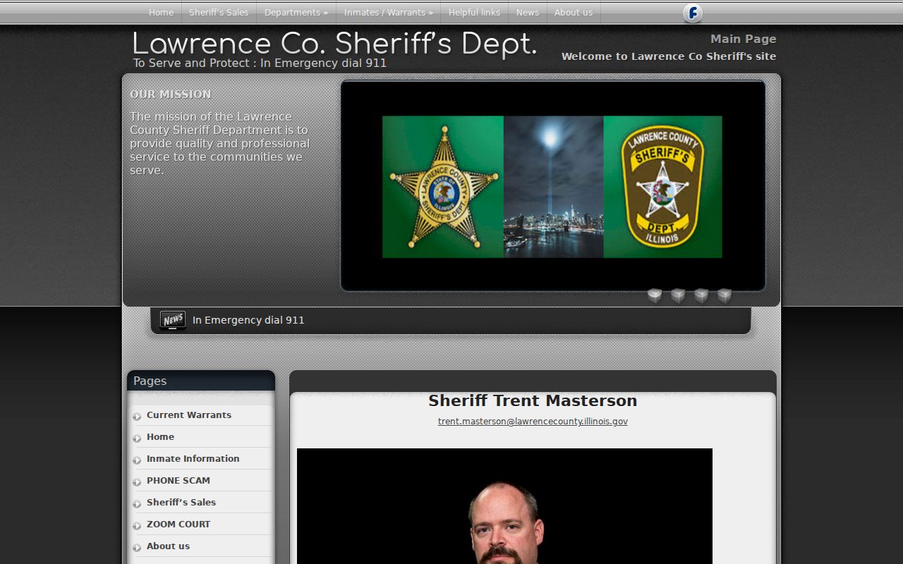This screenshot has width=903, height=564.
Task: Click the News monitor icon in ticker
Action: click(x=173, y=320)
